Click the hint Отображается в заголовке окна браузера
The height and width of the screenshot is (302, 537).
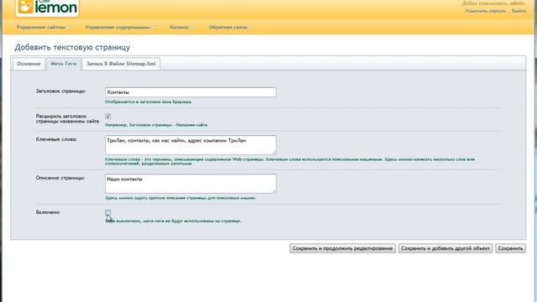pos(149,102)
